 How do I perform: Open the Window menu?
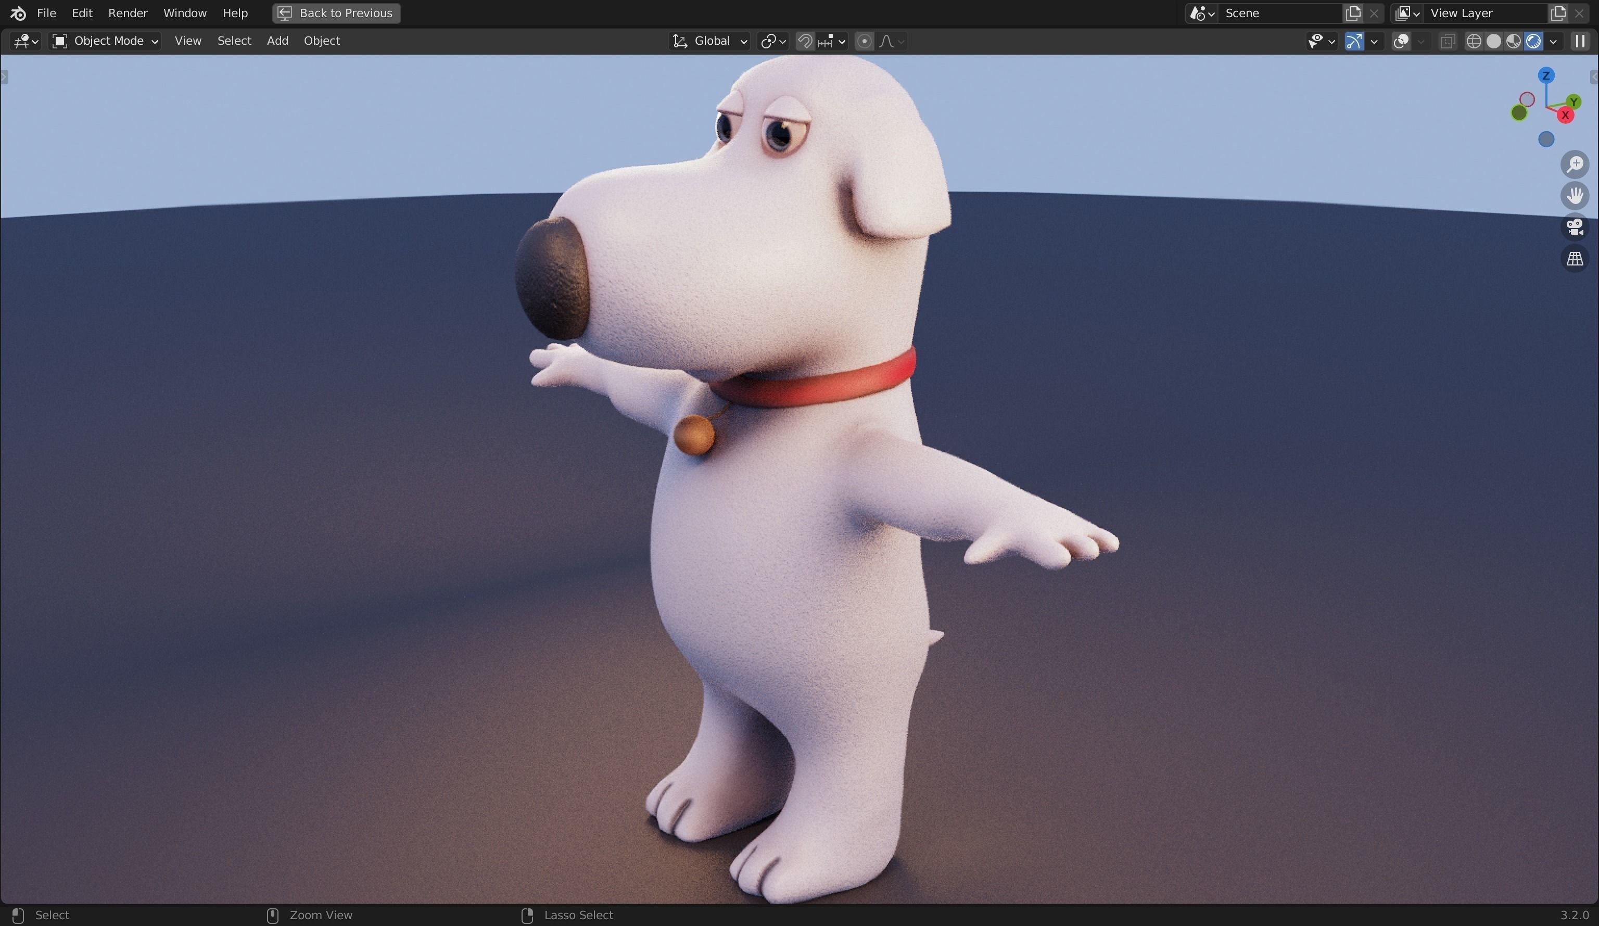click(185, 14)
